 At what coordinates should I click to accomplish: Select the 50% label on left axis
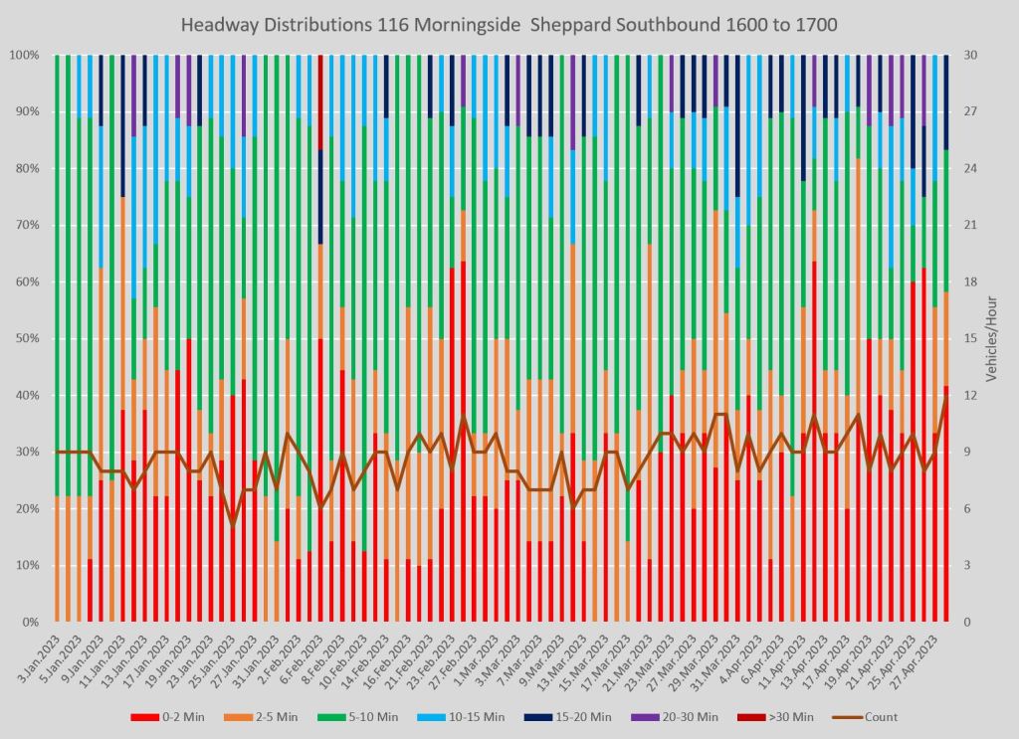coord(26,339)
